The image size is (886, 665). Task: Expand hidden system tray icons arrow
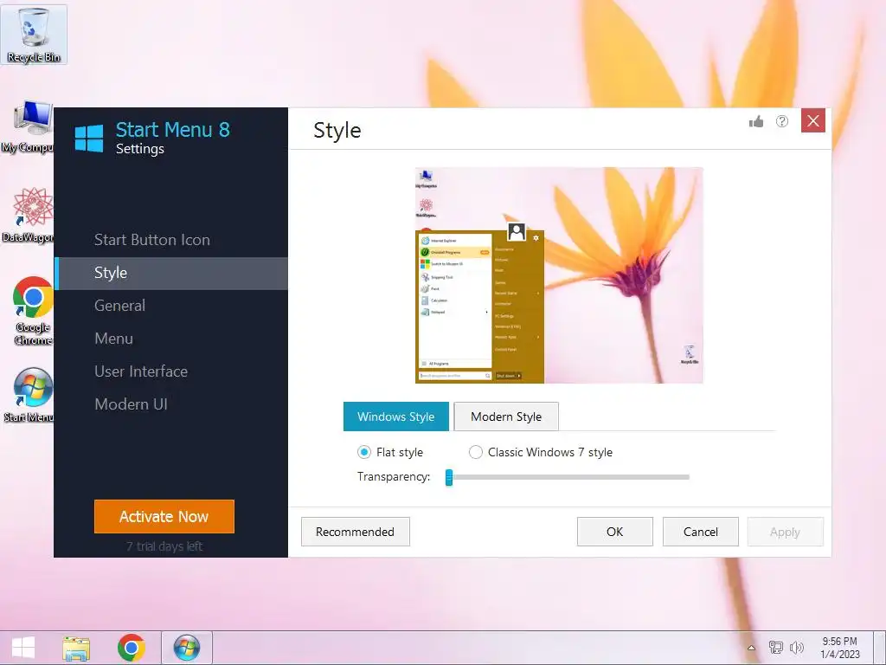pyautogui.click(x=752, y=648)
